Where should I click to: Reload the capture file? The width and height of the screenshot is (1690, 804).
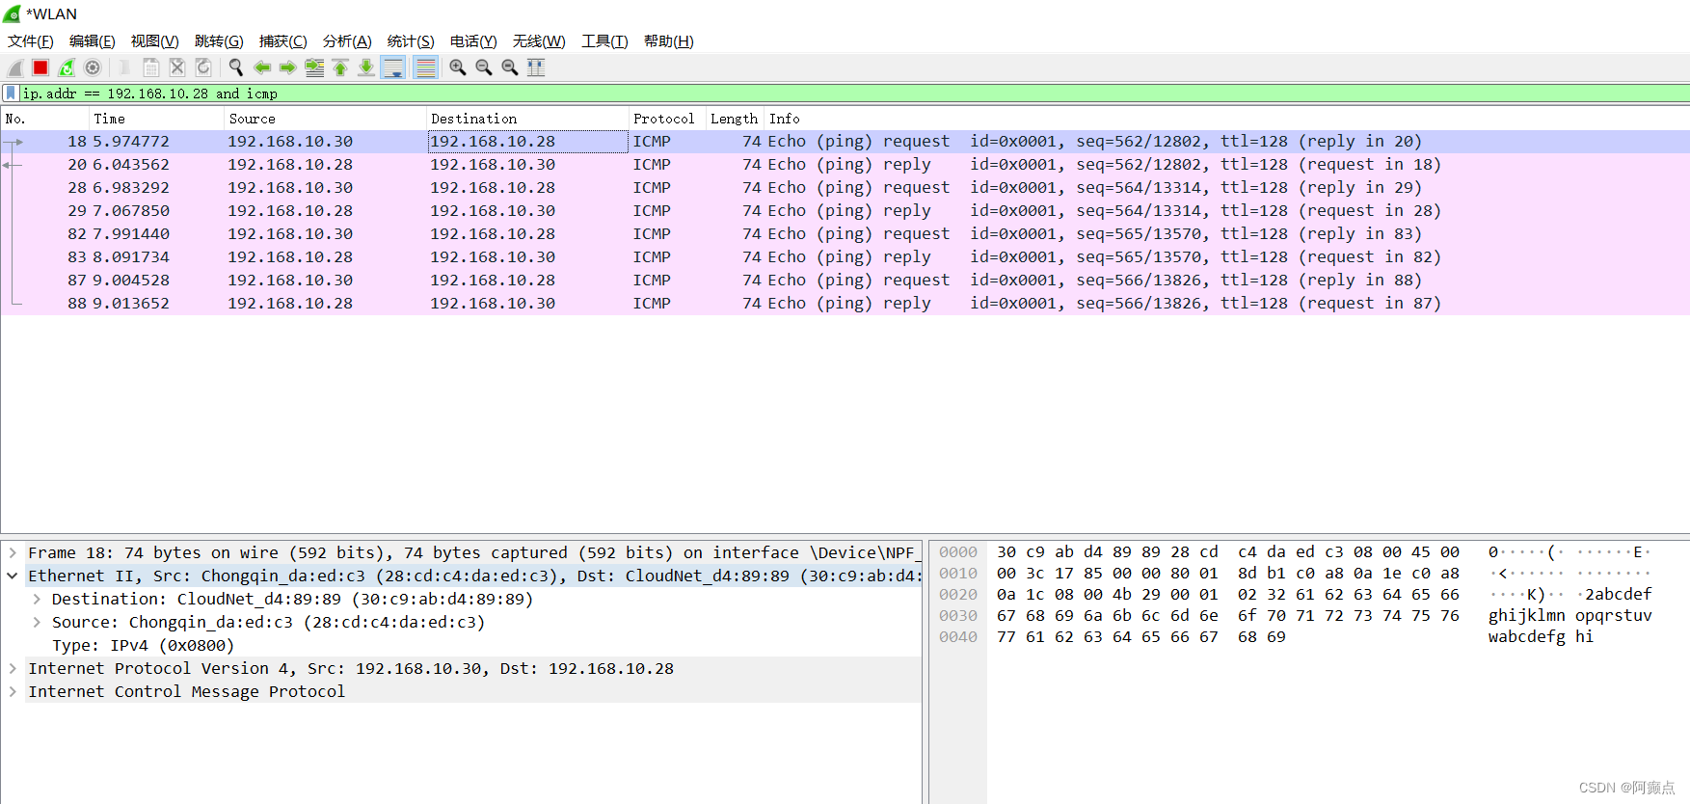(203, 67)
